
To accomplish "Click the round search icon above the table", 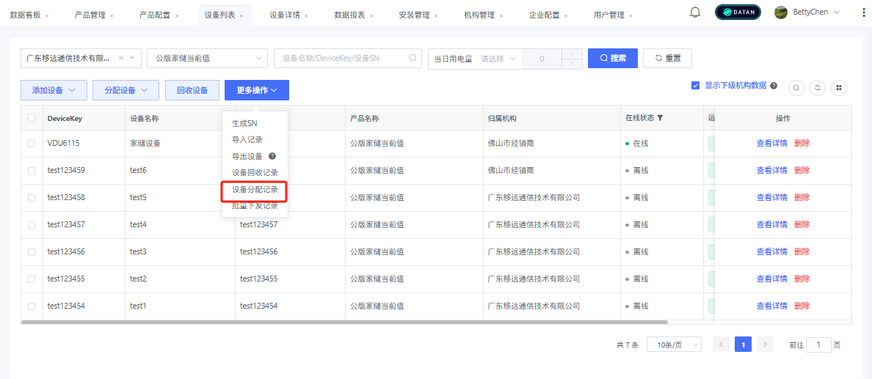I will click(796, 88).
